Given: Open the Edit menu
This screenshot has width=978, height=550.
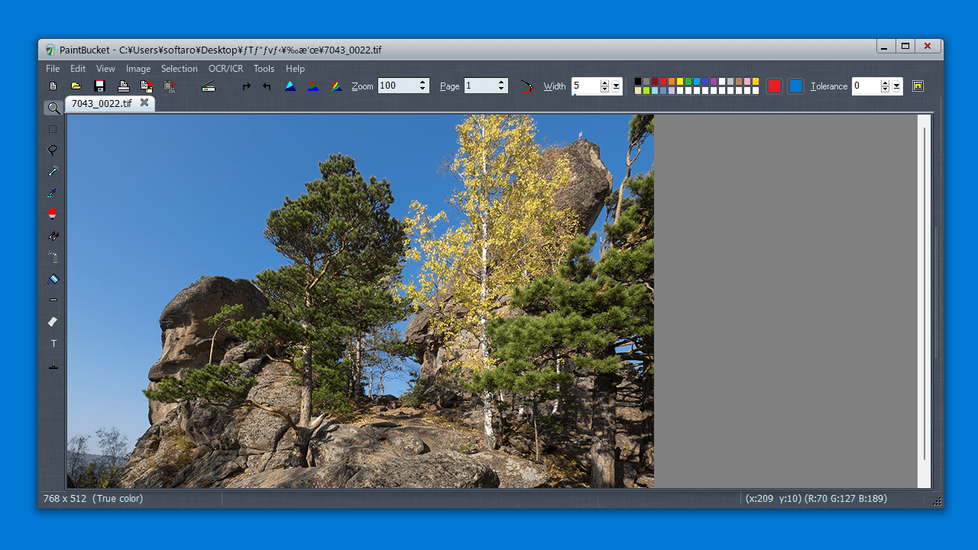Looking at the screenshot, I should click(x=78, y=69).
